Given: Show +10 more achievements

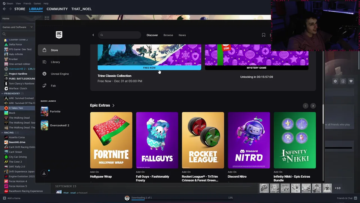Looking at the screenshot, I should point(337,188).
